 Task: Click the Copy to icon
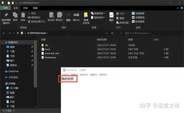click(x=60, y=15)
